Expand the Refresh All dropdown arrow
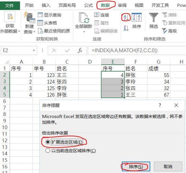The image size is (186, 173). coord(84,32)
